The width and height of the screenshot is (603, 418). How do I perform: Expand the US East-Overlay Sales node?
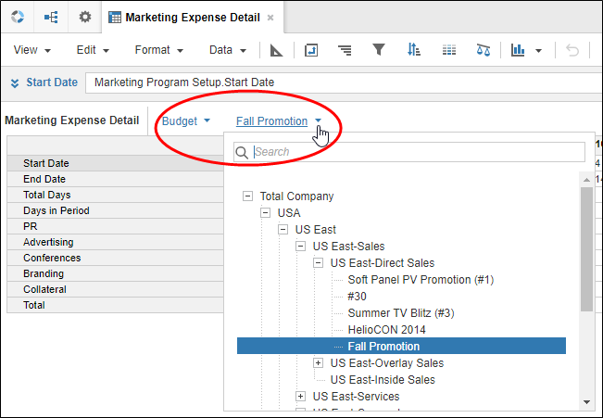coord(318,363)
